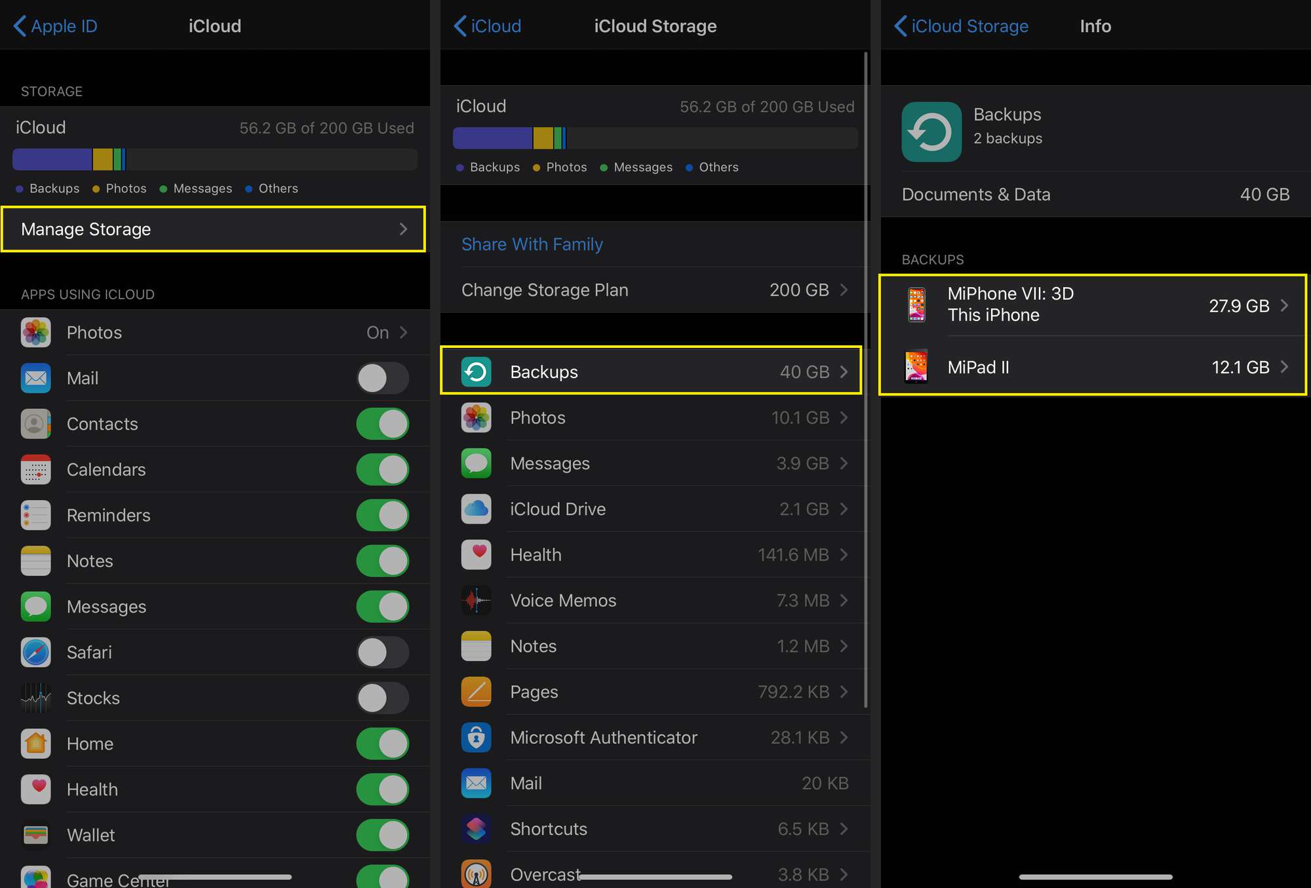
Task: Tap the MiPad II device thumbnail
Action: 916,366
